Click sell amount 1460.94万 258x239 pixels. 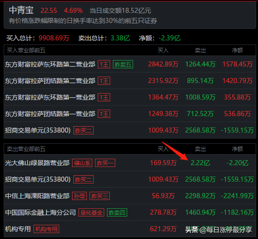[x=200, y=212]
